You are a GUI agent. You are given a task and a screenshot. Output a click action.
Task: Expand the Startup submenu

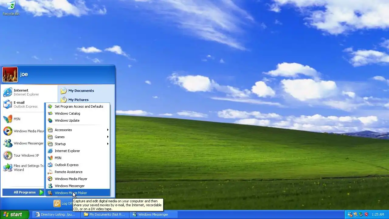point(78,144)
